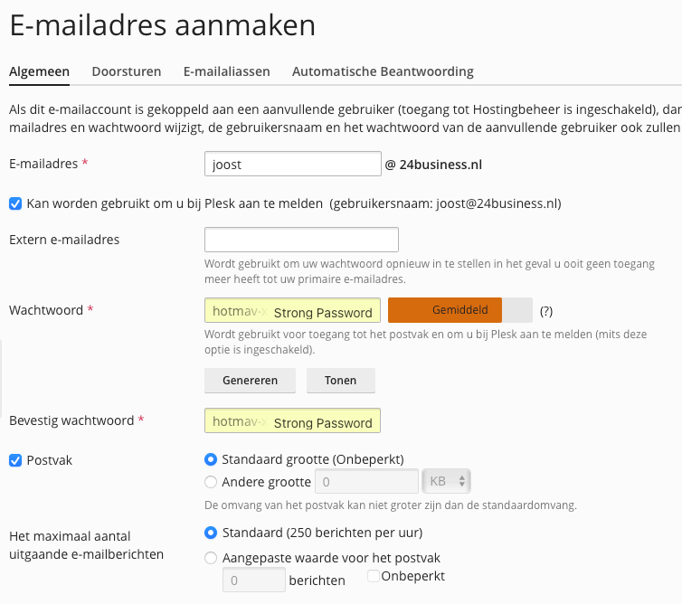The width and height of the screenshot is (682, 604).
Task: Select Standaard grootte (Onbeperkt) radio button
Action: (x=212, y=458)
